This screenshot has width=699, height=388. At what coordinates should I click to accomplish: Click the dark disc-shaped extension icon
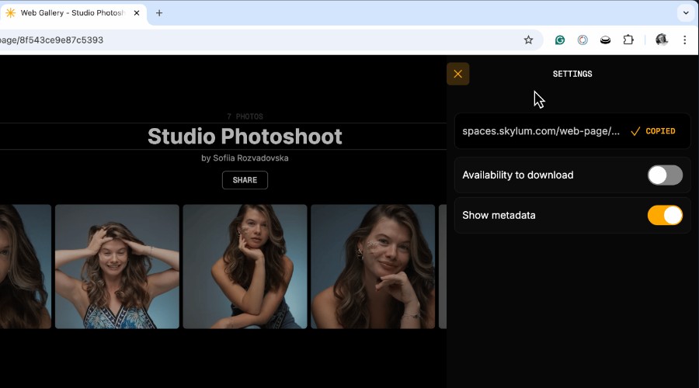[x=605, y=40]
